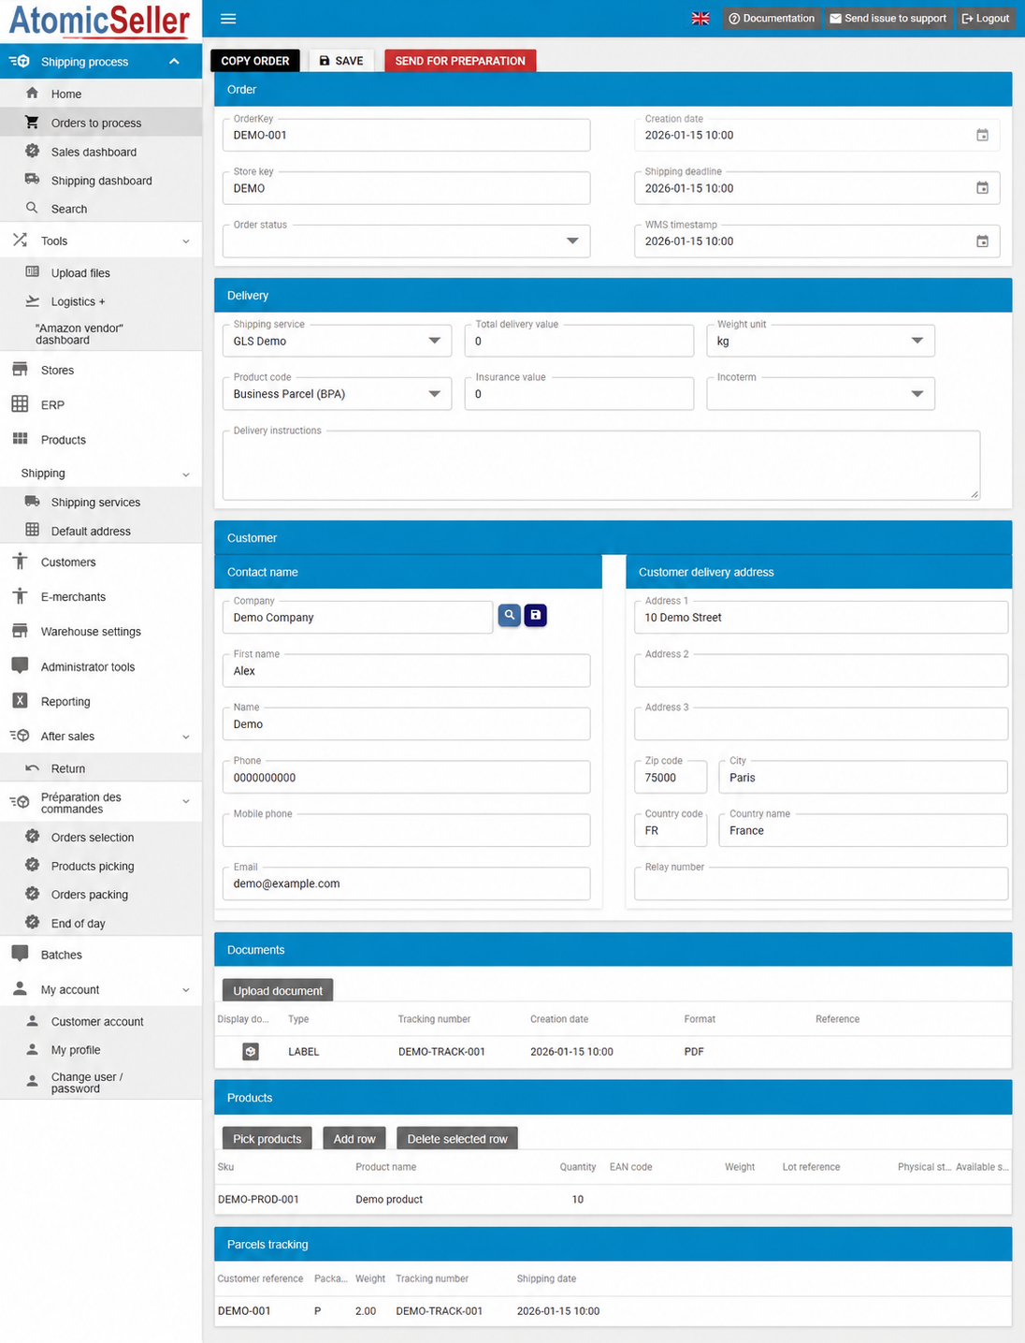Open calendar picker for Creation date
The image size is (1025, 1343).
coord(982,136)
